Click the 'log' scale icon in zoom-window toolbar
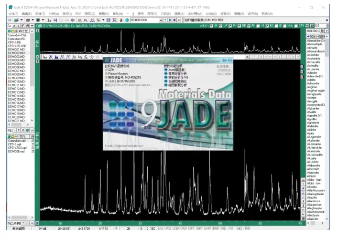This screenshot has height=236, width=338. pos(80,57)
